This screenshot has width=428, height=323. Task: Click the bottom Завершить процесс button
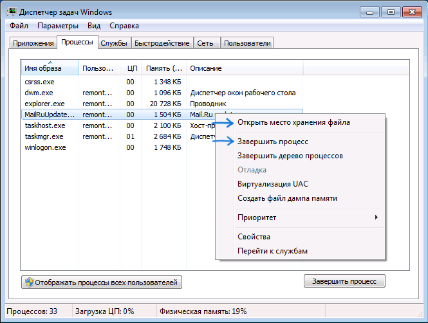pos(344,281)
